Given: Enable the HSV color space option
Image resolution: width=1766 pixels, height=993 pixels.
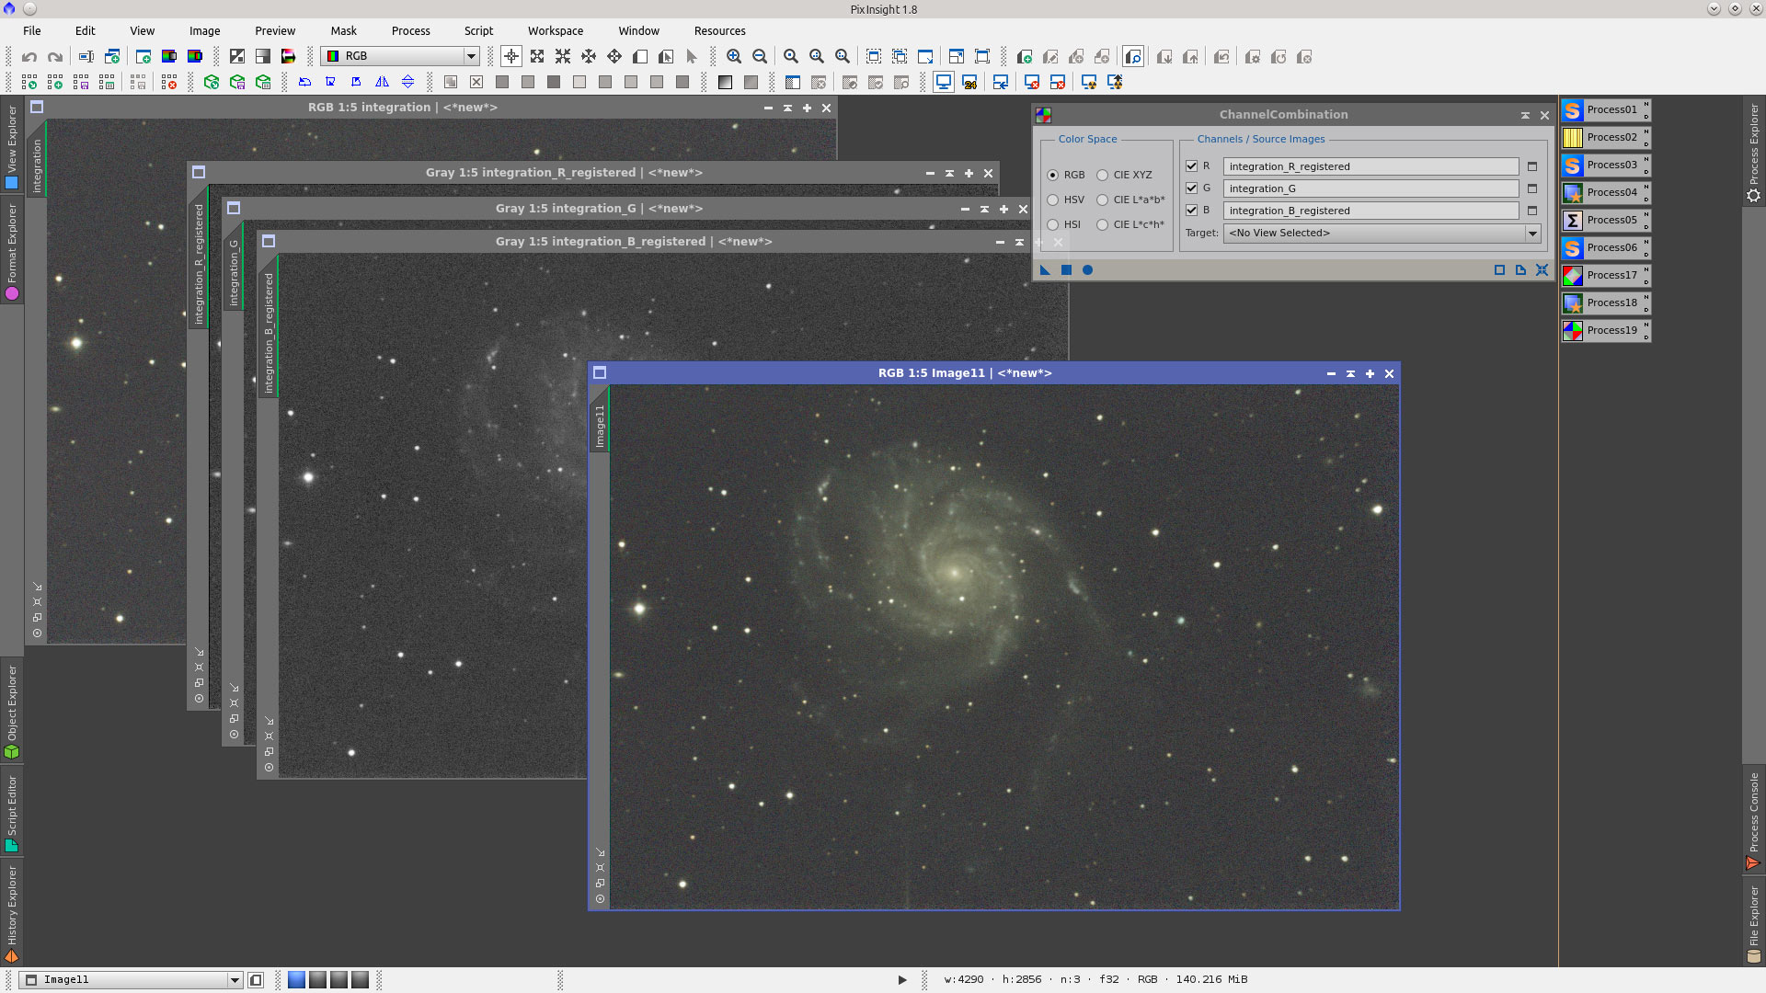Looking at the screenshot, I should point(1052,200).
